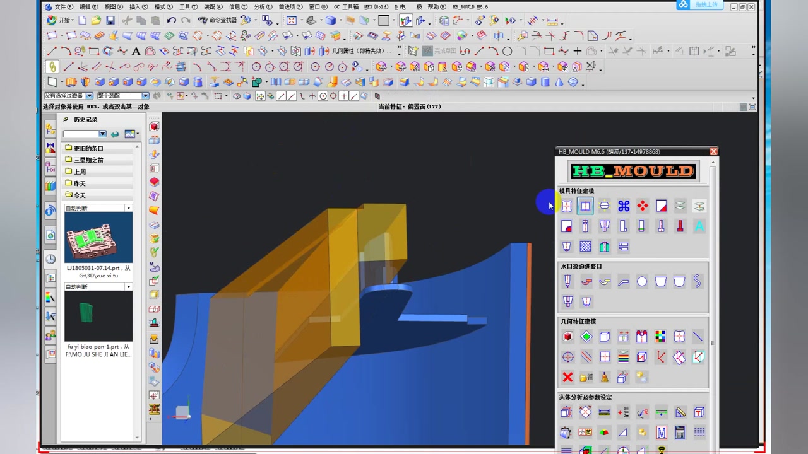Image resolution: width=808 pixels, height=454 pixels.
Task: Expand the 上周 history folder
Action: (x=98, y=172)
